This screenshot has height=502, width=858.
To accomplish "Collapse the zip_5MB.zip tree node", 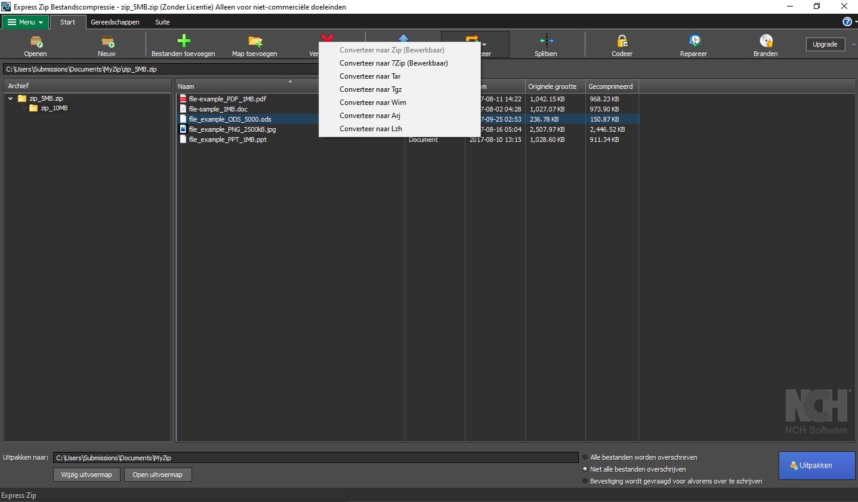I will [x=10, y=98].
